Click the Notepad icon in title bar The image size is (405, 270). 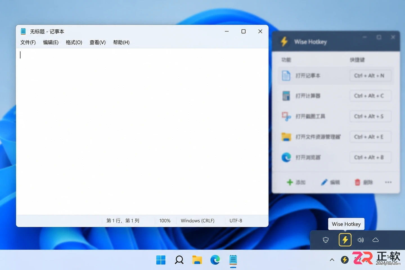pos(23,31)
